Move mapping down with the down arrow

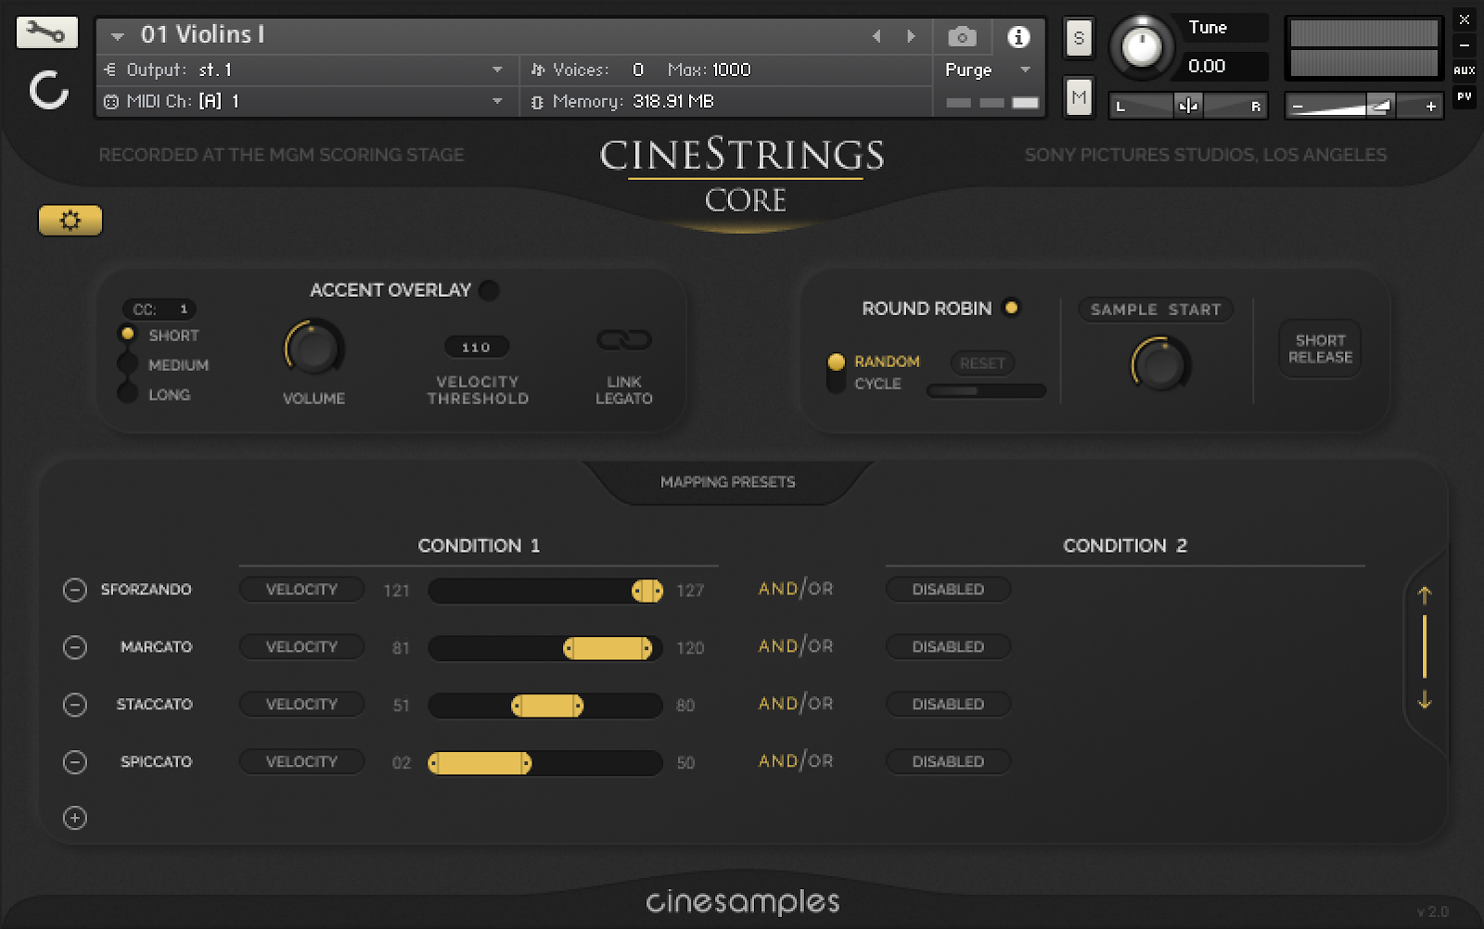click(x=1425, y=700)
